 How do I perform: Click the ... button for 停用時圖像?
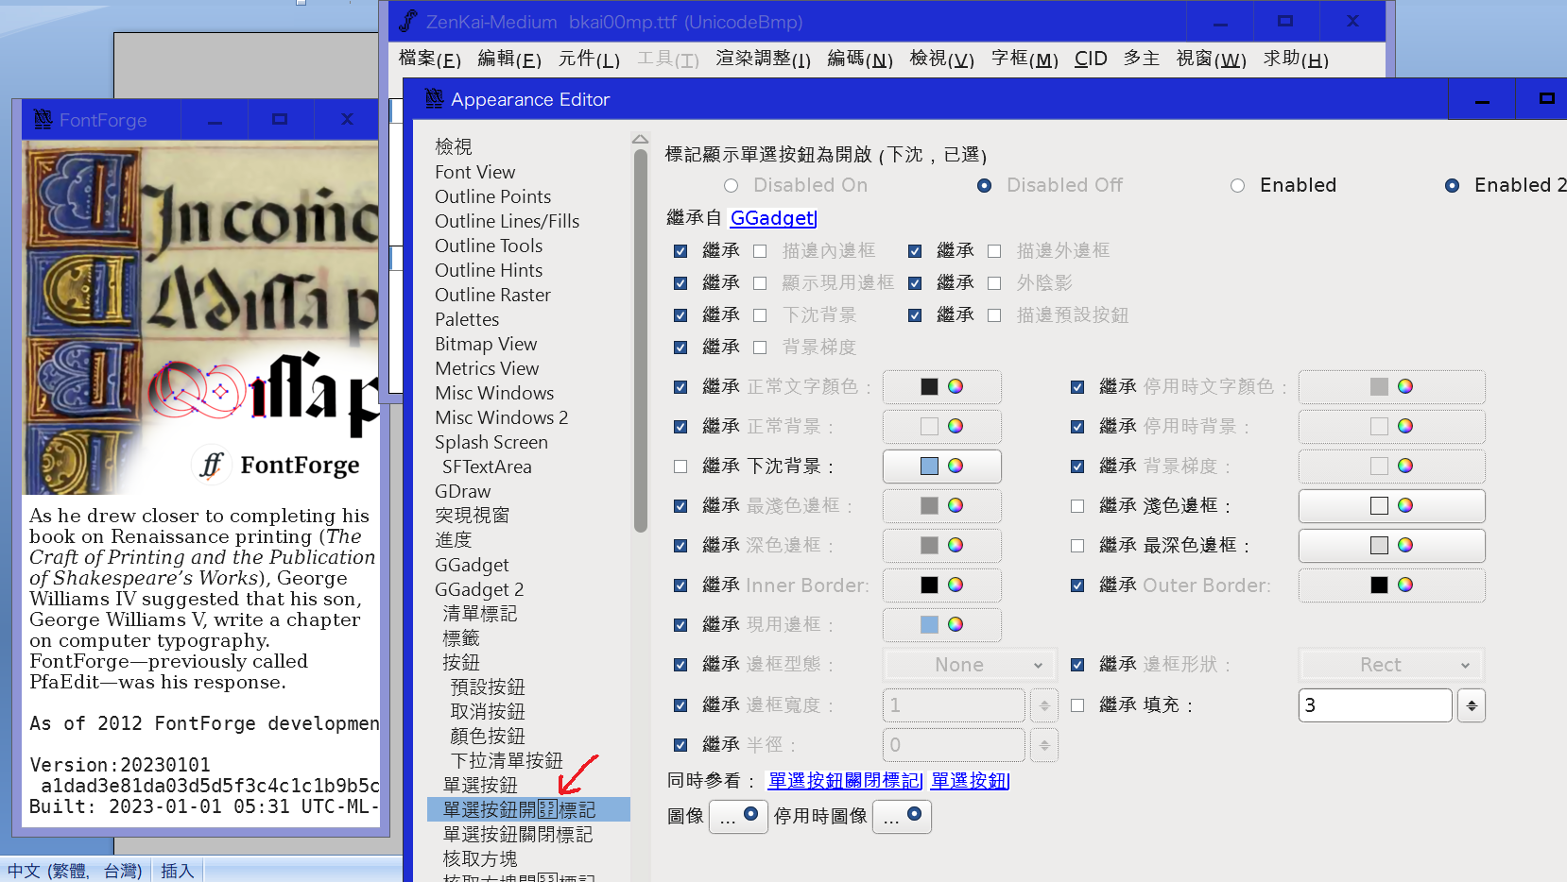click(x=902, y=816)
